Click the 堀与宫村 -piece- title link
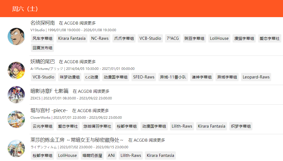The height and width of the screenshot is (161, 283). (49, 110)
